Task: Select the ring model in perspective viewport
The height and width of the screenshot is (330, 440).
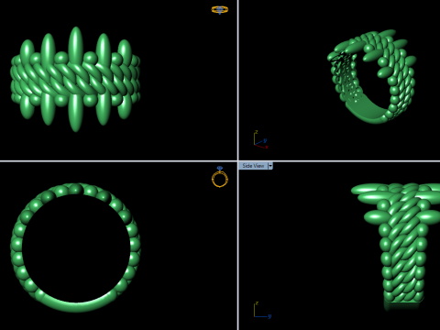Action: tap(371, 76)
